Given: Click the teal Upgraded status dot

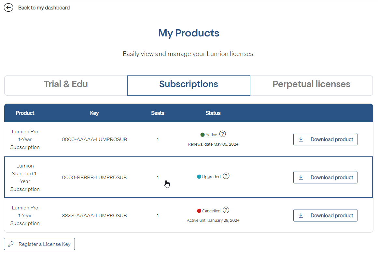Looking at the screenshot, I should (x=199, y=177).
